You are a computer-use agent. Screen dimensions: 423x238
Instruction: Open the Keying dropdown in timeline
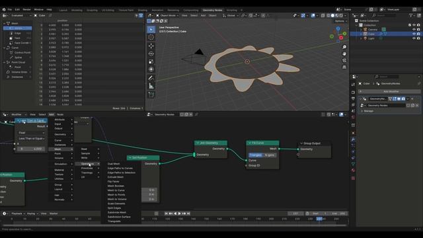click(x=32, y=214)
